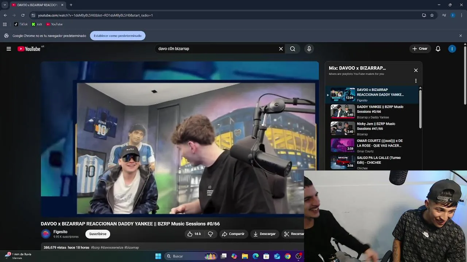Subscribe to Figesito with Suscribirse
The height and width of the screenshot is (262, 467).
pos(98,234)
